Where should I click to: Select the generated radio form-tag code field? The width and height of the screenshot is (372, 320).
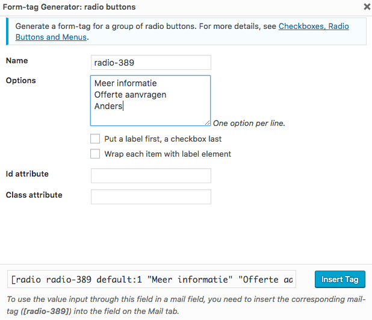[x=152, y=280]
